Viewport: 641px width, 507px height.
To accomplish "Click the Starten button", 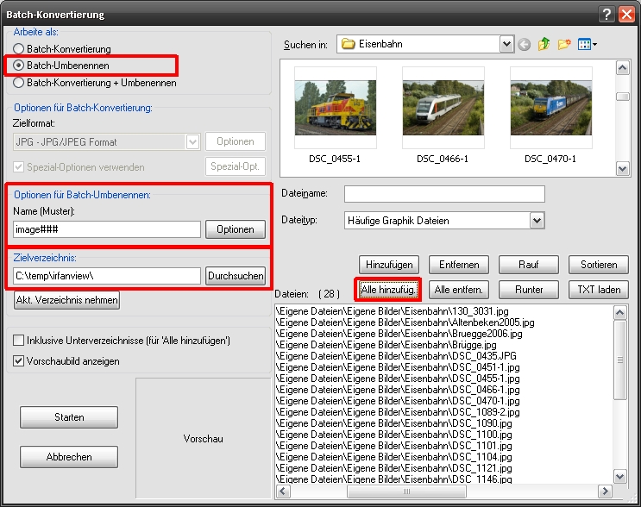I will [x=69, y=417].
